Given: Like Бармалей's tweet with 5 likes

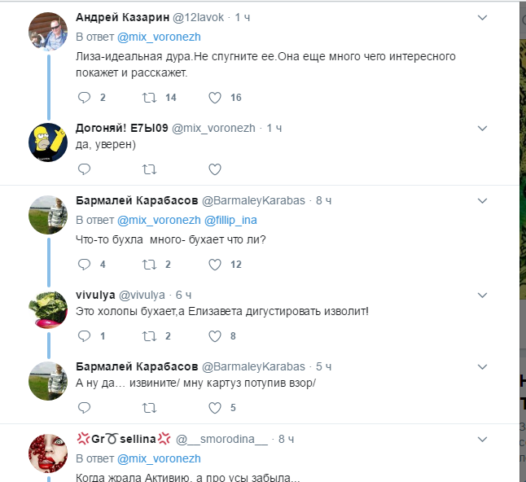Looking at the screenshot, I should point(215,407).
